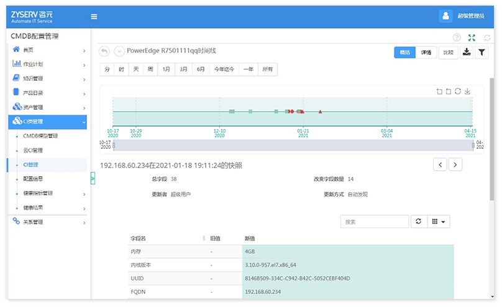The width and height of the screenshot is (502, 307).
Task: Open the column display dropdown
Action: click(x=439, y=221)
